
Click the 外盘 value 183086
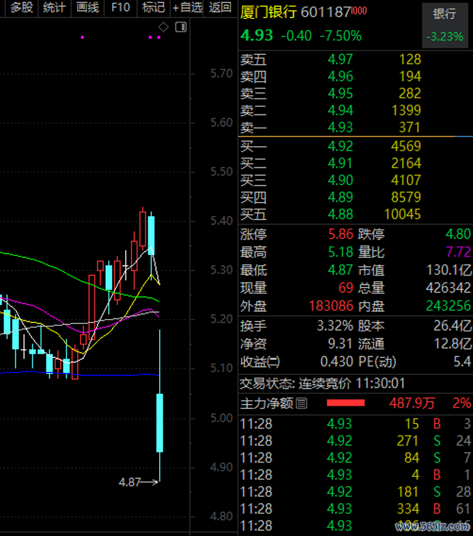pos(331,306)
